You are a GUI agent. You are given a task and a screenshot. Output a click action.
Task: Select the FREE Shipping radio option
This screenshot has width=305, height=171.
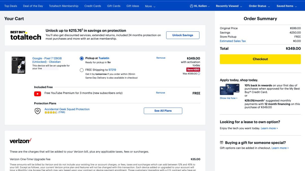tap(82, 70)
